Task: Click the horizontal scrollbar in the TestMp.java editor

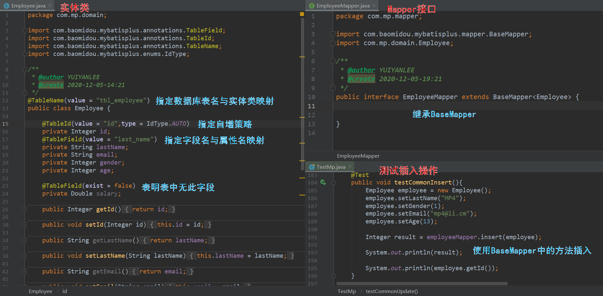Action: [422, 284]
